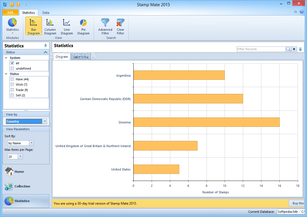Open the View by Country dropdown
This screenshot has height=217, width=307.
tap(45, 121)
